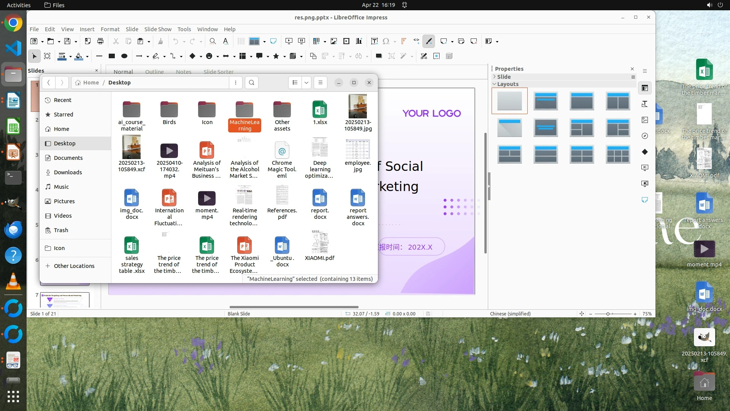This screenshot has height=411, width=730.
Task: Toggle the Display Grid button
Action: [241, 41]
